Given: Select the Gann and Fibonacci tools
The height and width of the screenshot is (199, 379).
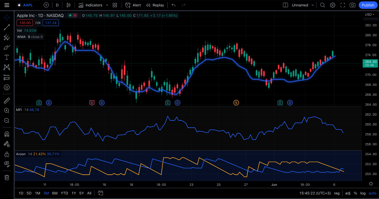Looking at the screenshot, I should click(x=7, y=37).
